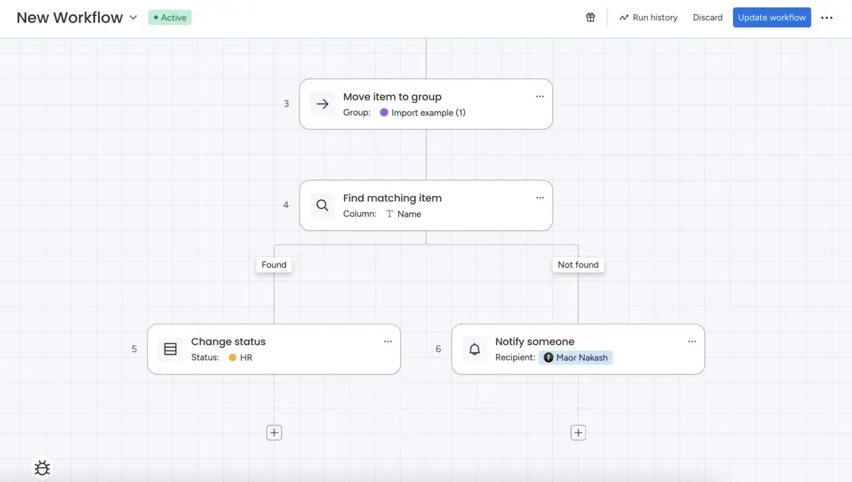Click Maor Nakash avatar in recipient chip
Viewport: 852px width, 482px height.
548,357
